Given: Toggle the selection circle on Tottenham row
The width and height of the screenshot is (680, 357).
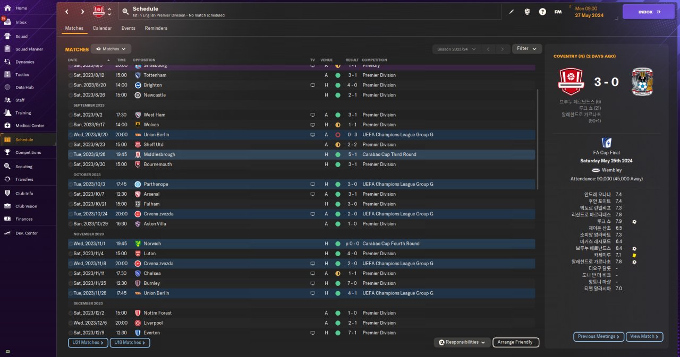Looking at the screenshot, I should (x=71, y=75).
